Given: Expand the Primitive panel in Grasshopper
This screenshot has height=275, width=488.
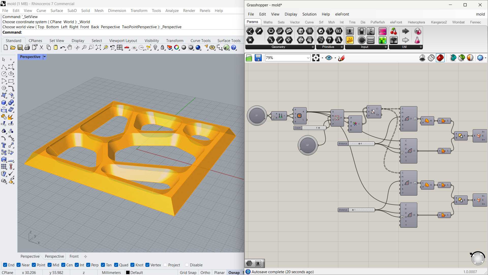Looking at the screenshot, I should [x=342, y=47].
